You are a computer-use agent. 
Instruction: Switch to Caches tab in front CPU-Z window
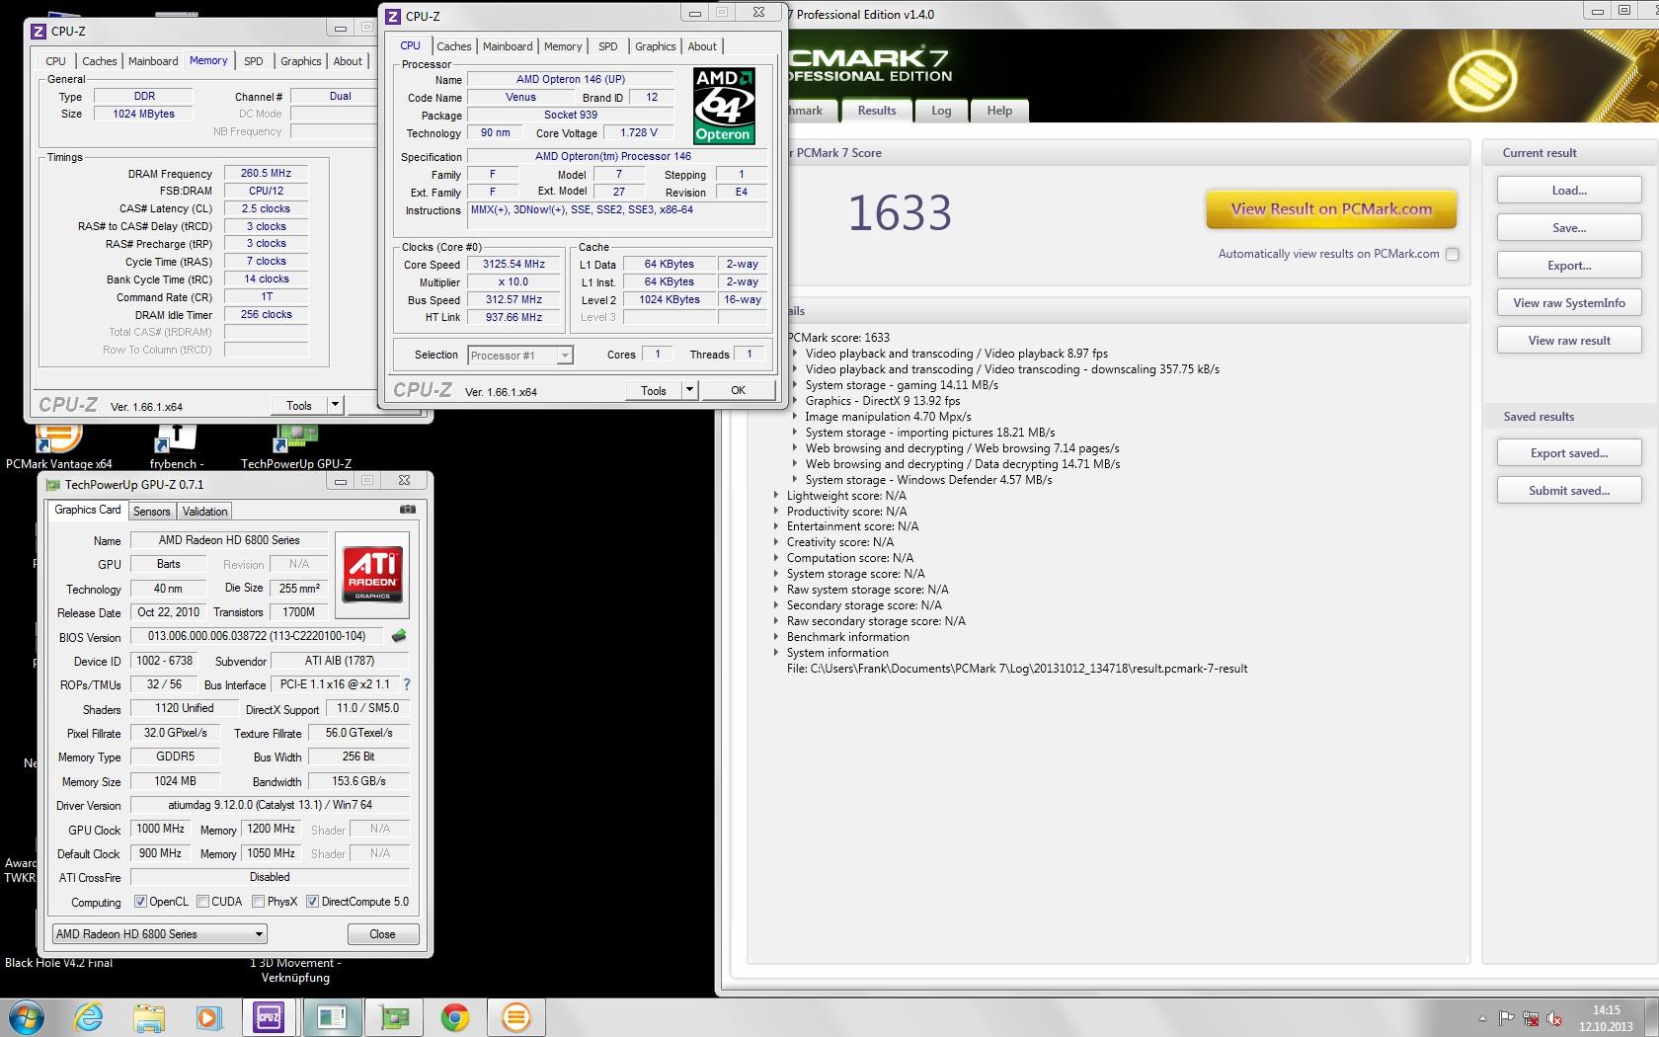click(x=453, y=46)
